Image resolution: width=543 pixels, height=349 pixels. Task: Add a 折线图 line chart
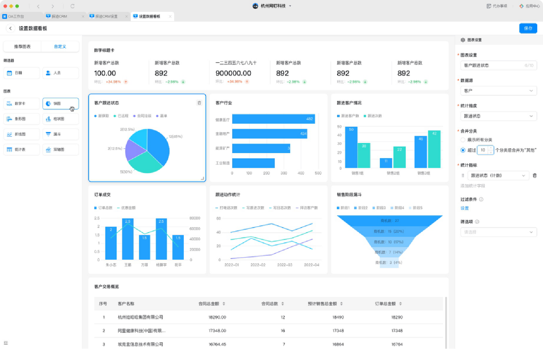22,134
